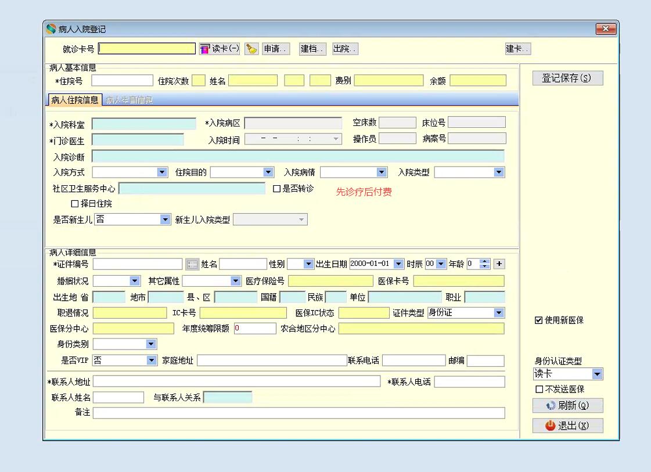The image size is (651, 472).
Task: Click the 建档.. button
Action: (312, 49)
